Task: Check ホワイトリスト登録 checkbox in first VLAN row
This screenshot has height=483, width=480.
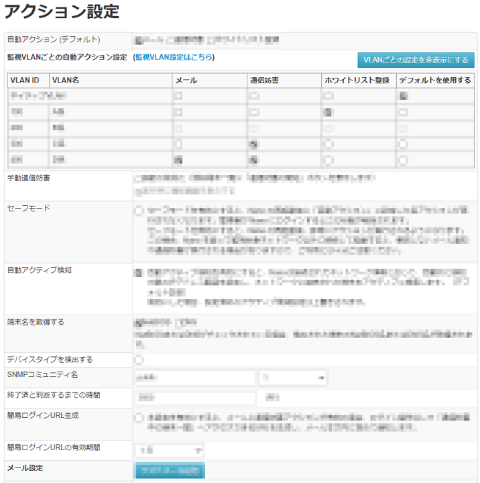Action: 328,96
